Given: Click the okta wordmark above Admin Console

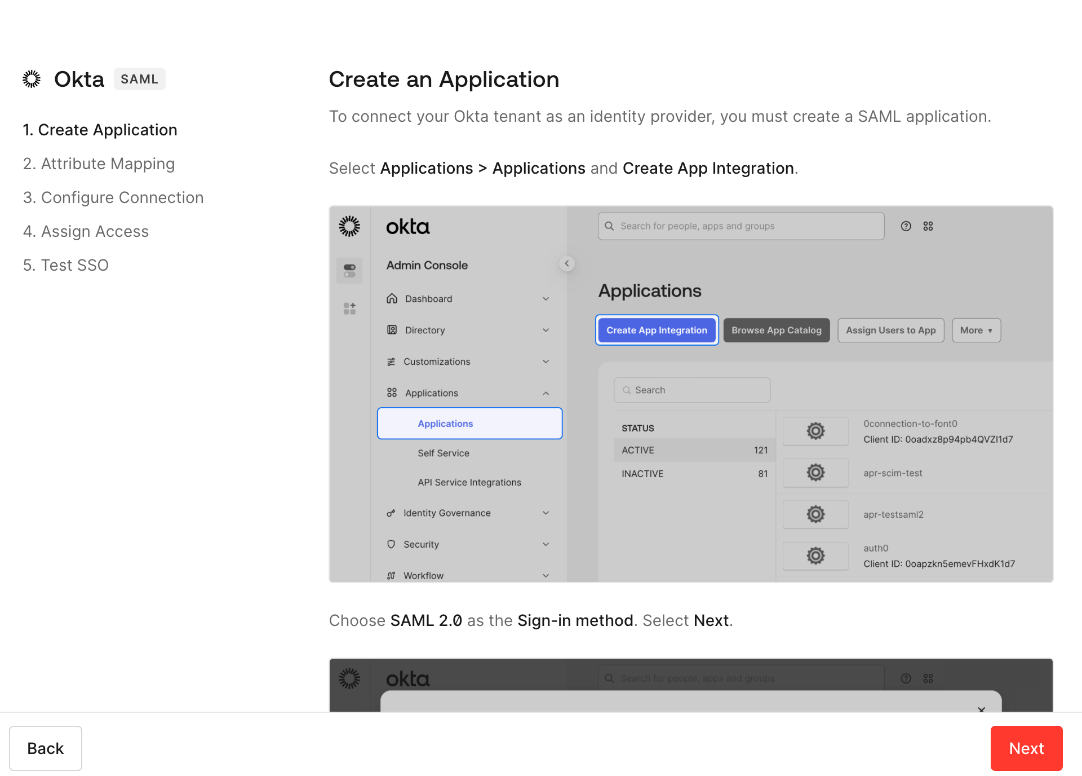Looking at the screenshot, I should 407,227.
